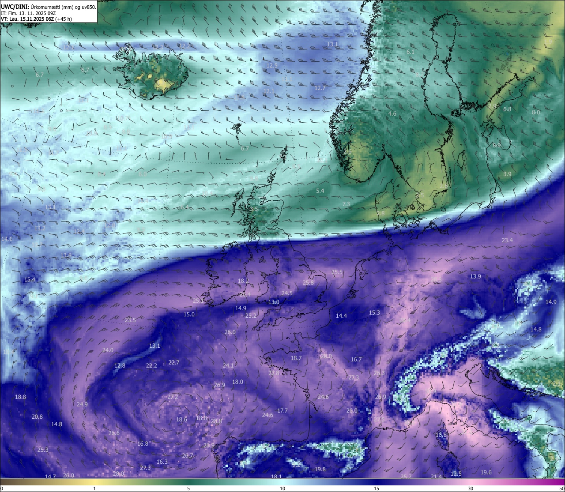Click the 6.8 value over Finland
Image resolution: width=565 pixels, height=492 pixels.
point(507,109)
